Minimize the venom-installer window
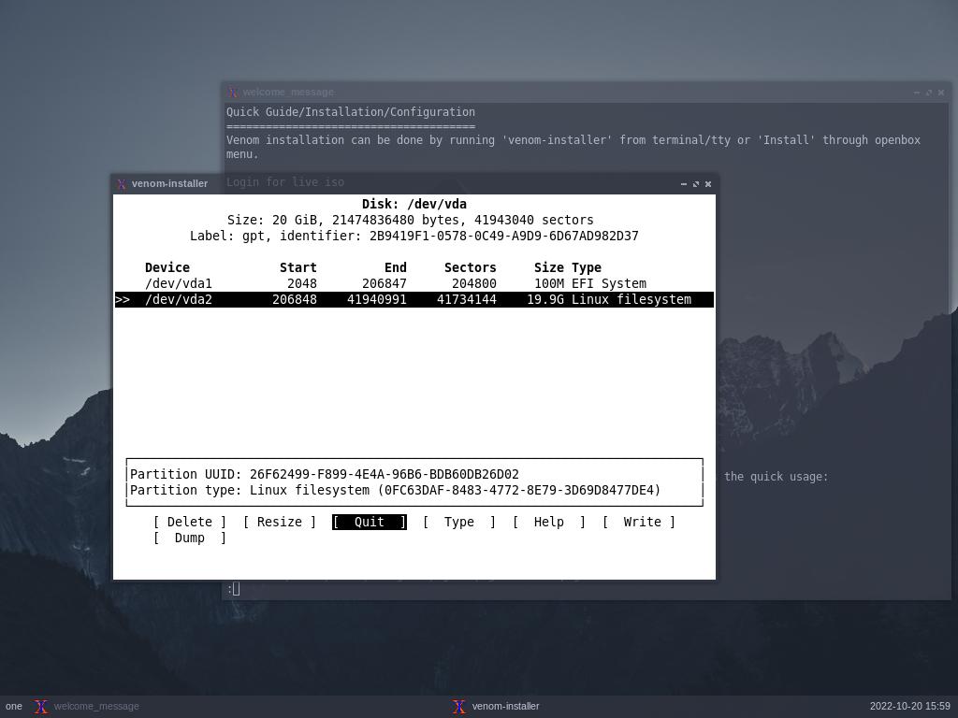The image size is (958, 718). [684, 184]
